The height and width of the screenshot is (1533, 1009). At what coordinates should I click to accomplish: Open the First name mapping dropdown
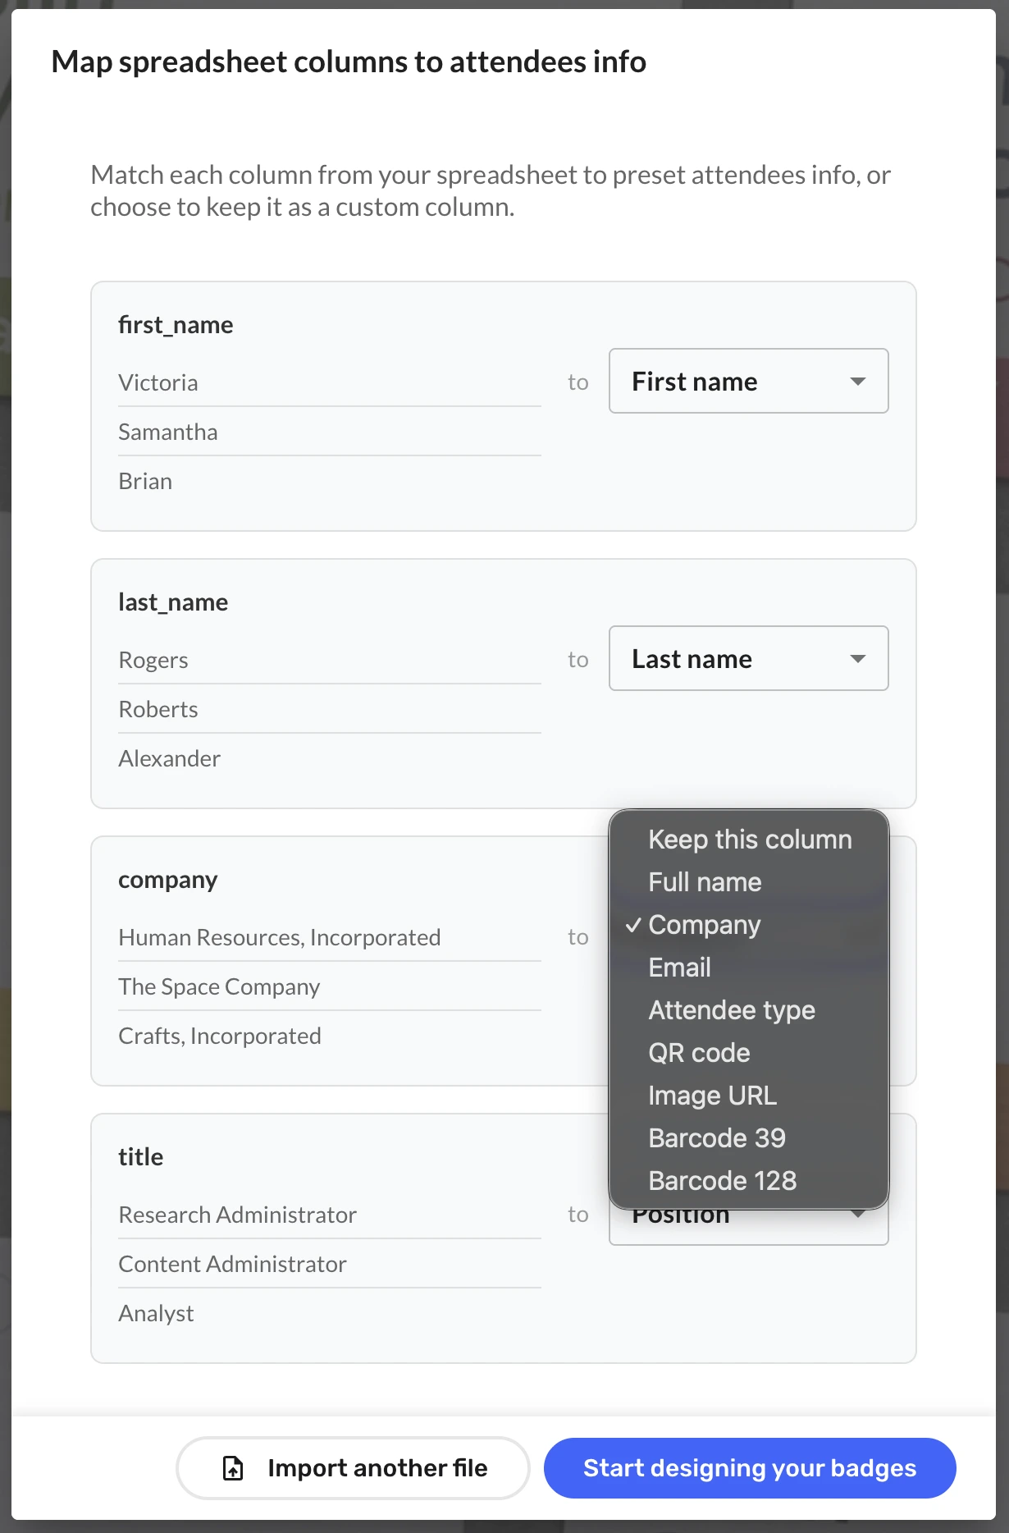[748, 381]
